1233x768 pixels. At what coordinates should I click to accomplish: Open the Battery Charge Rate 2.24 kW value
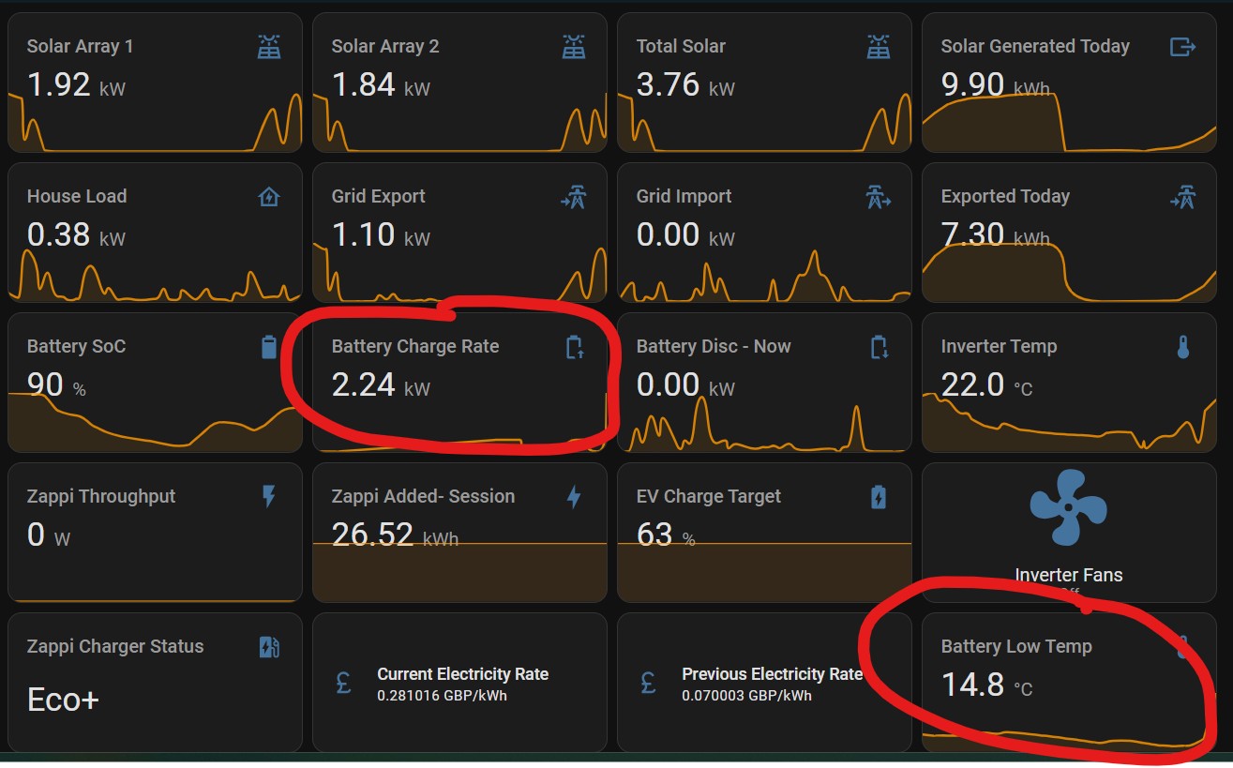pyautogui.click(x=363, y=384)
